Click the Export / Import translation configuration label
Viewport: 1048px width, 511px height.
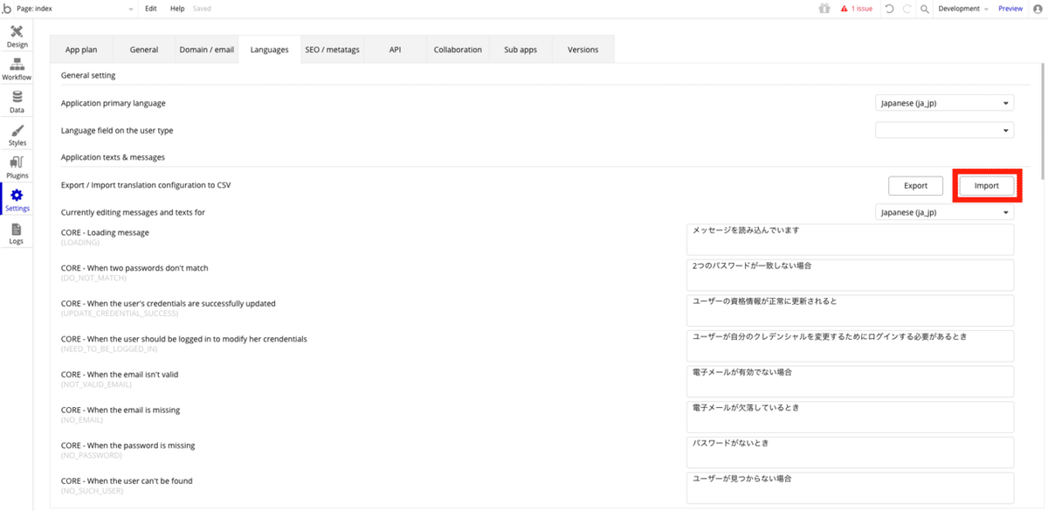tap(146, 185)
